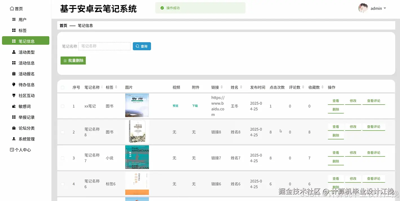The height and width of the screenshot is (201, 400).
Task: Open 系统管理 in the sidebar
Action: click(26, 139)
